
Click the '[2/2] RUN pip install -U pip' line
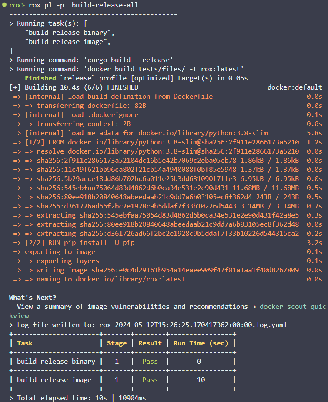coord(80,243)
